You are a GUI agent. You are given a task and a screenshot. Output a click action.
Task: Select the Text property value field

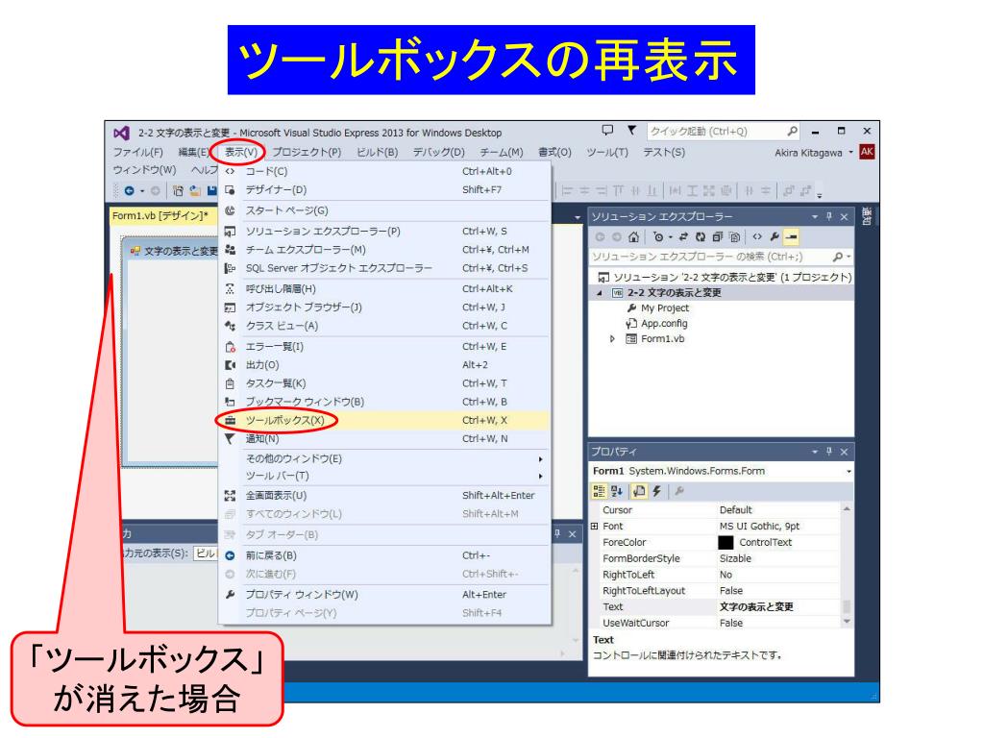tap(778, 607)
